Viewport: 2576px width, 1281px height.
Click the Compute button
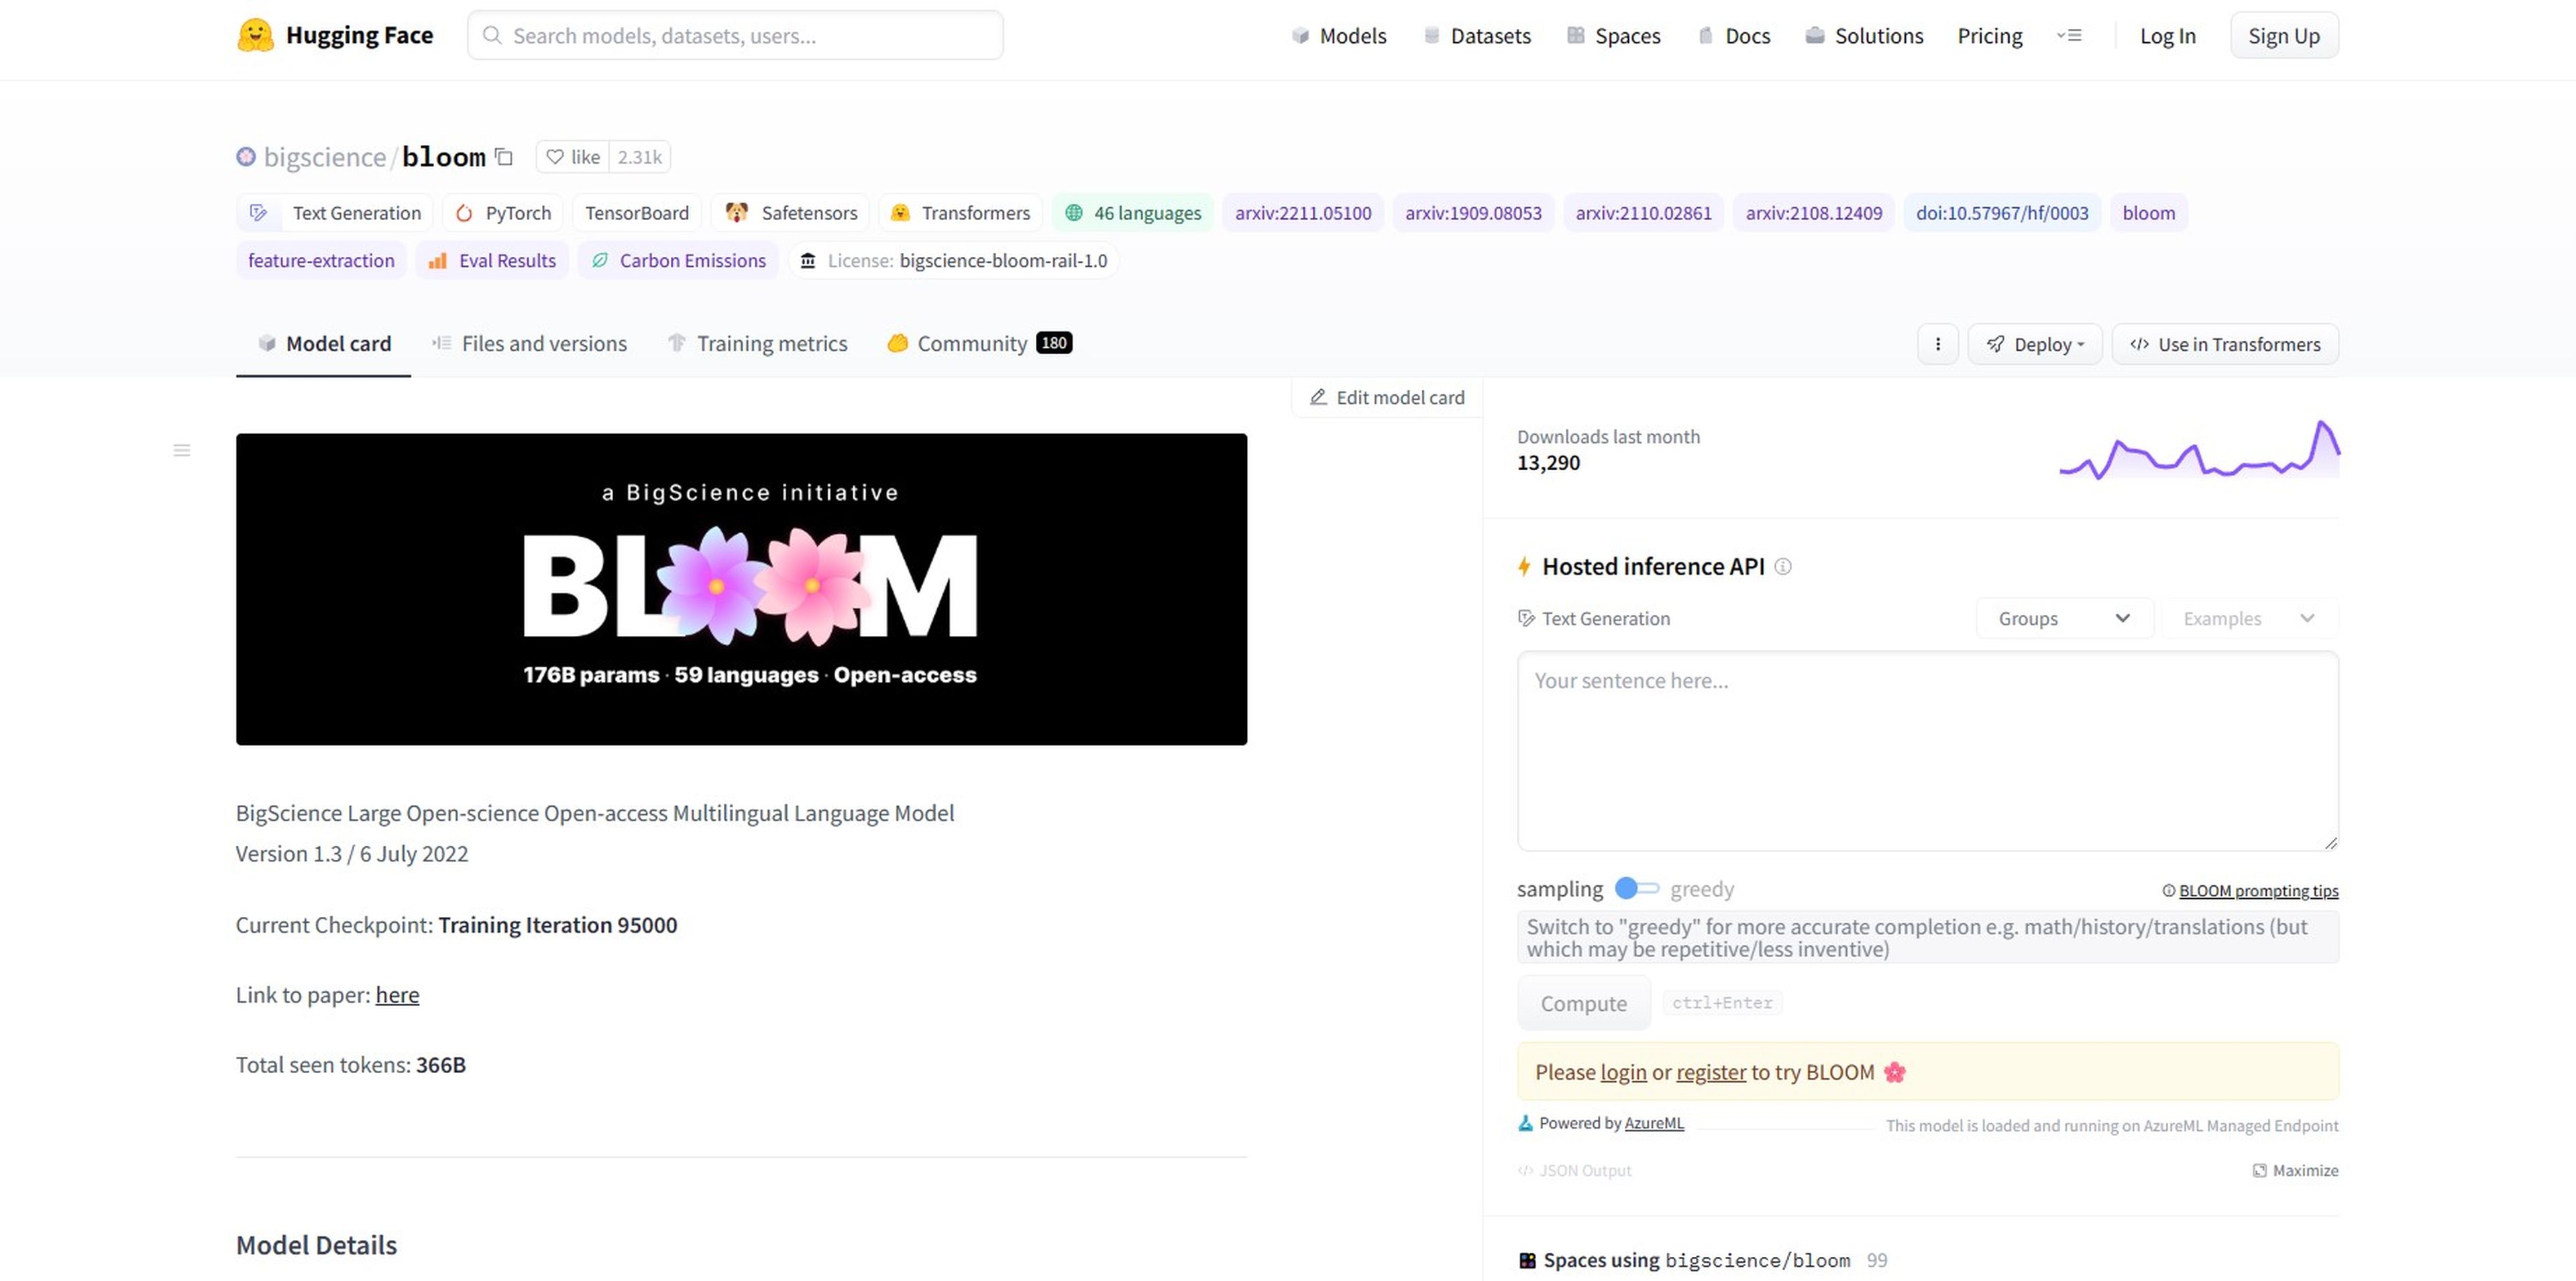1583,1003
